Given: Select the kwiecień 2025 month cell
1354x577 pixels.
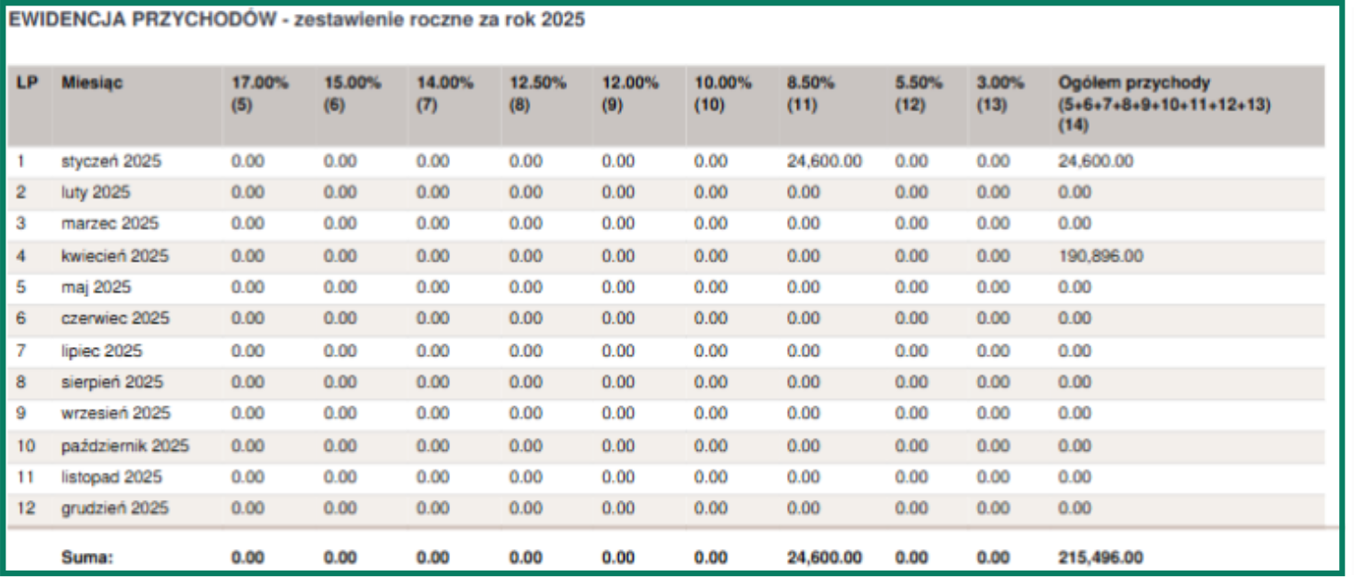Looking at the screenshot, I should (115, 256).
